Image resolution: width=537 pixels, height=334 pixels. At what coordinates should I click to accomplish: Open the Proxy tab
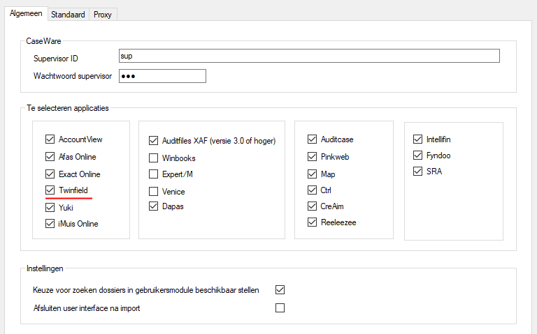click(x=103, y=15)
